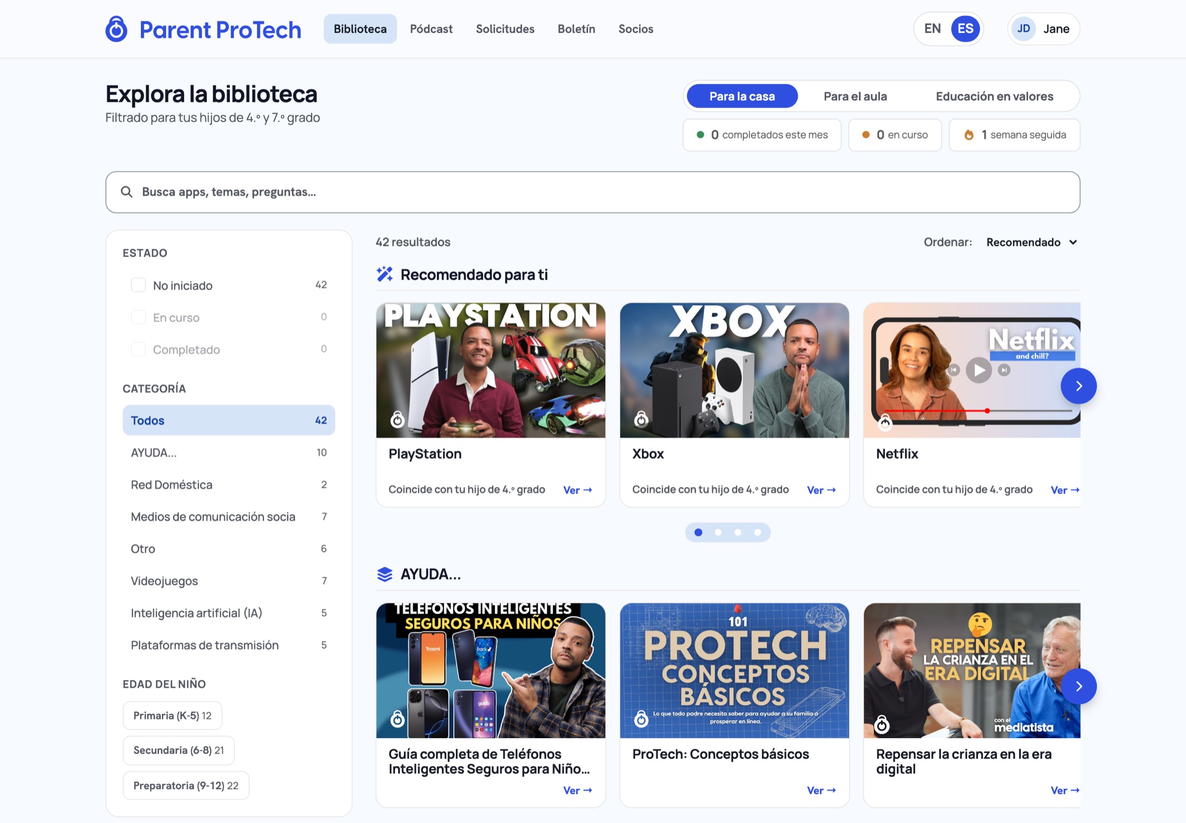Open Ver link for Guía completa de Teléfonos
The width and height of the screenshot is (1186, 823).
(578, 791)
